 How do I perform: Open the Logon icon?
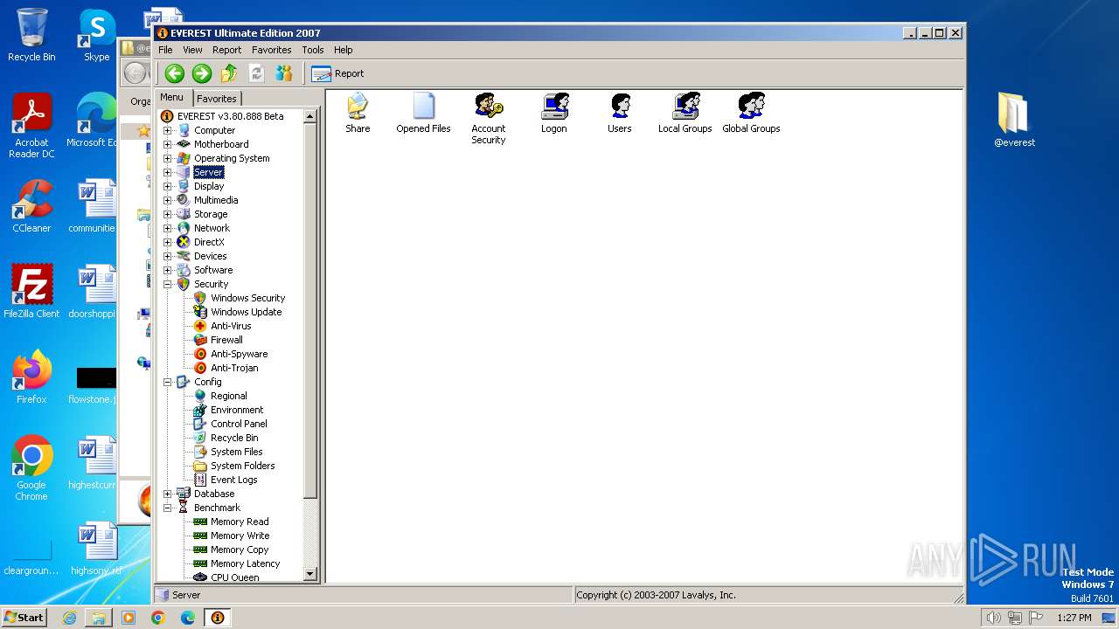click(x=554, y=114)
